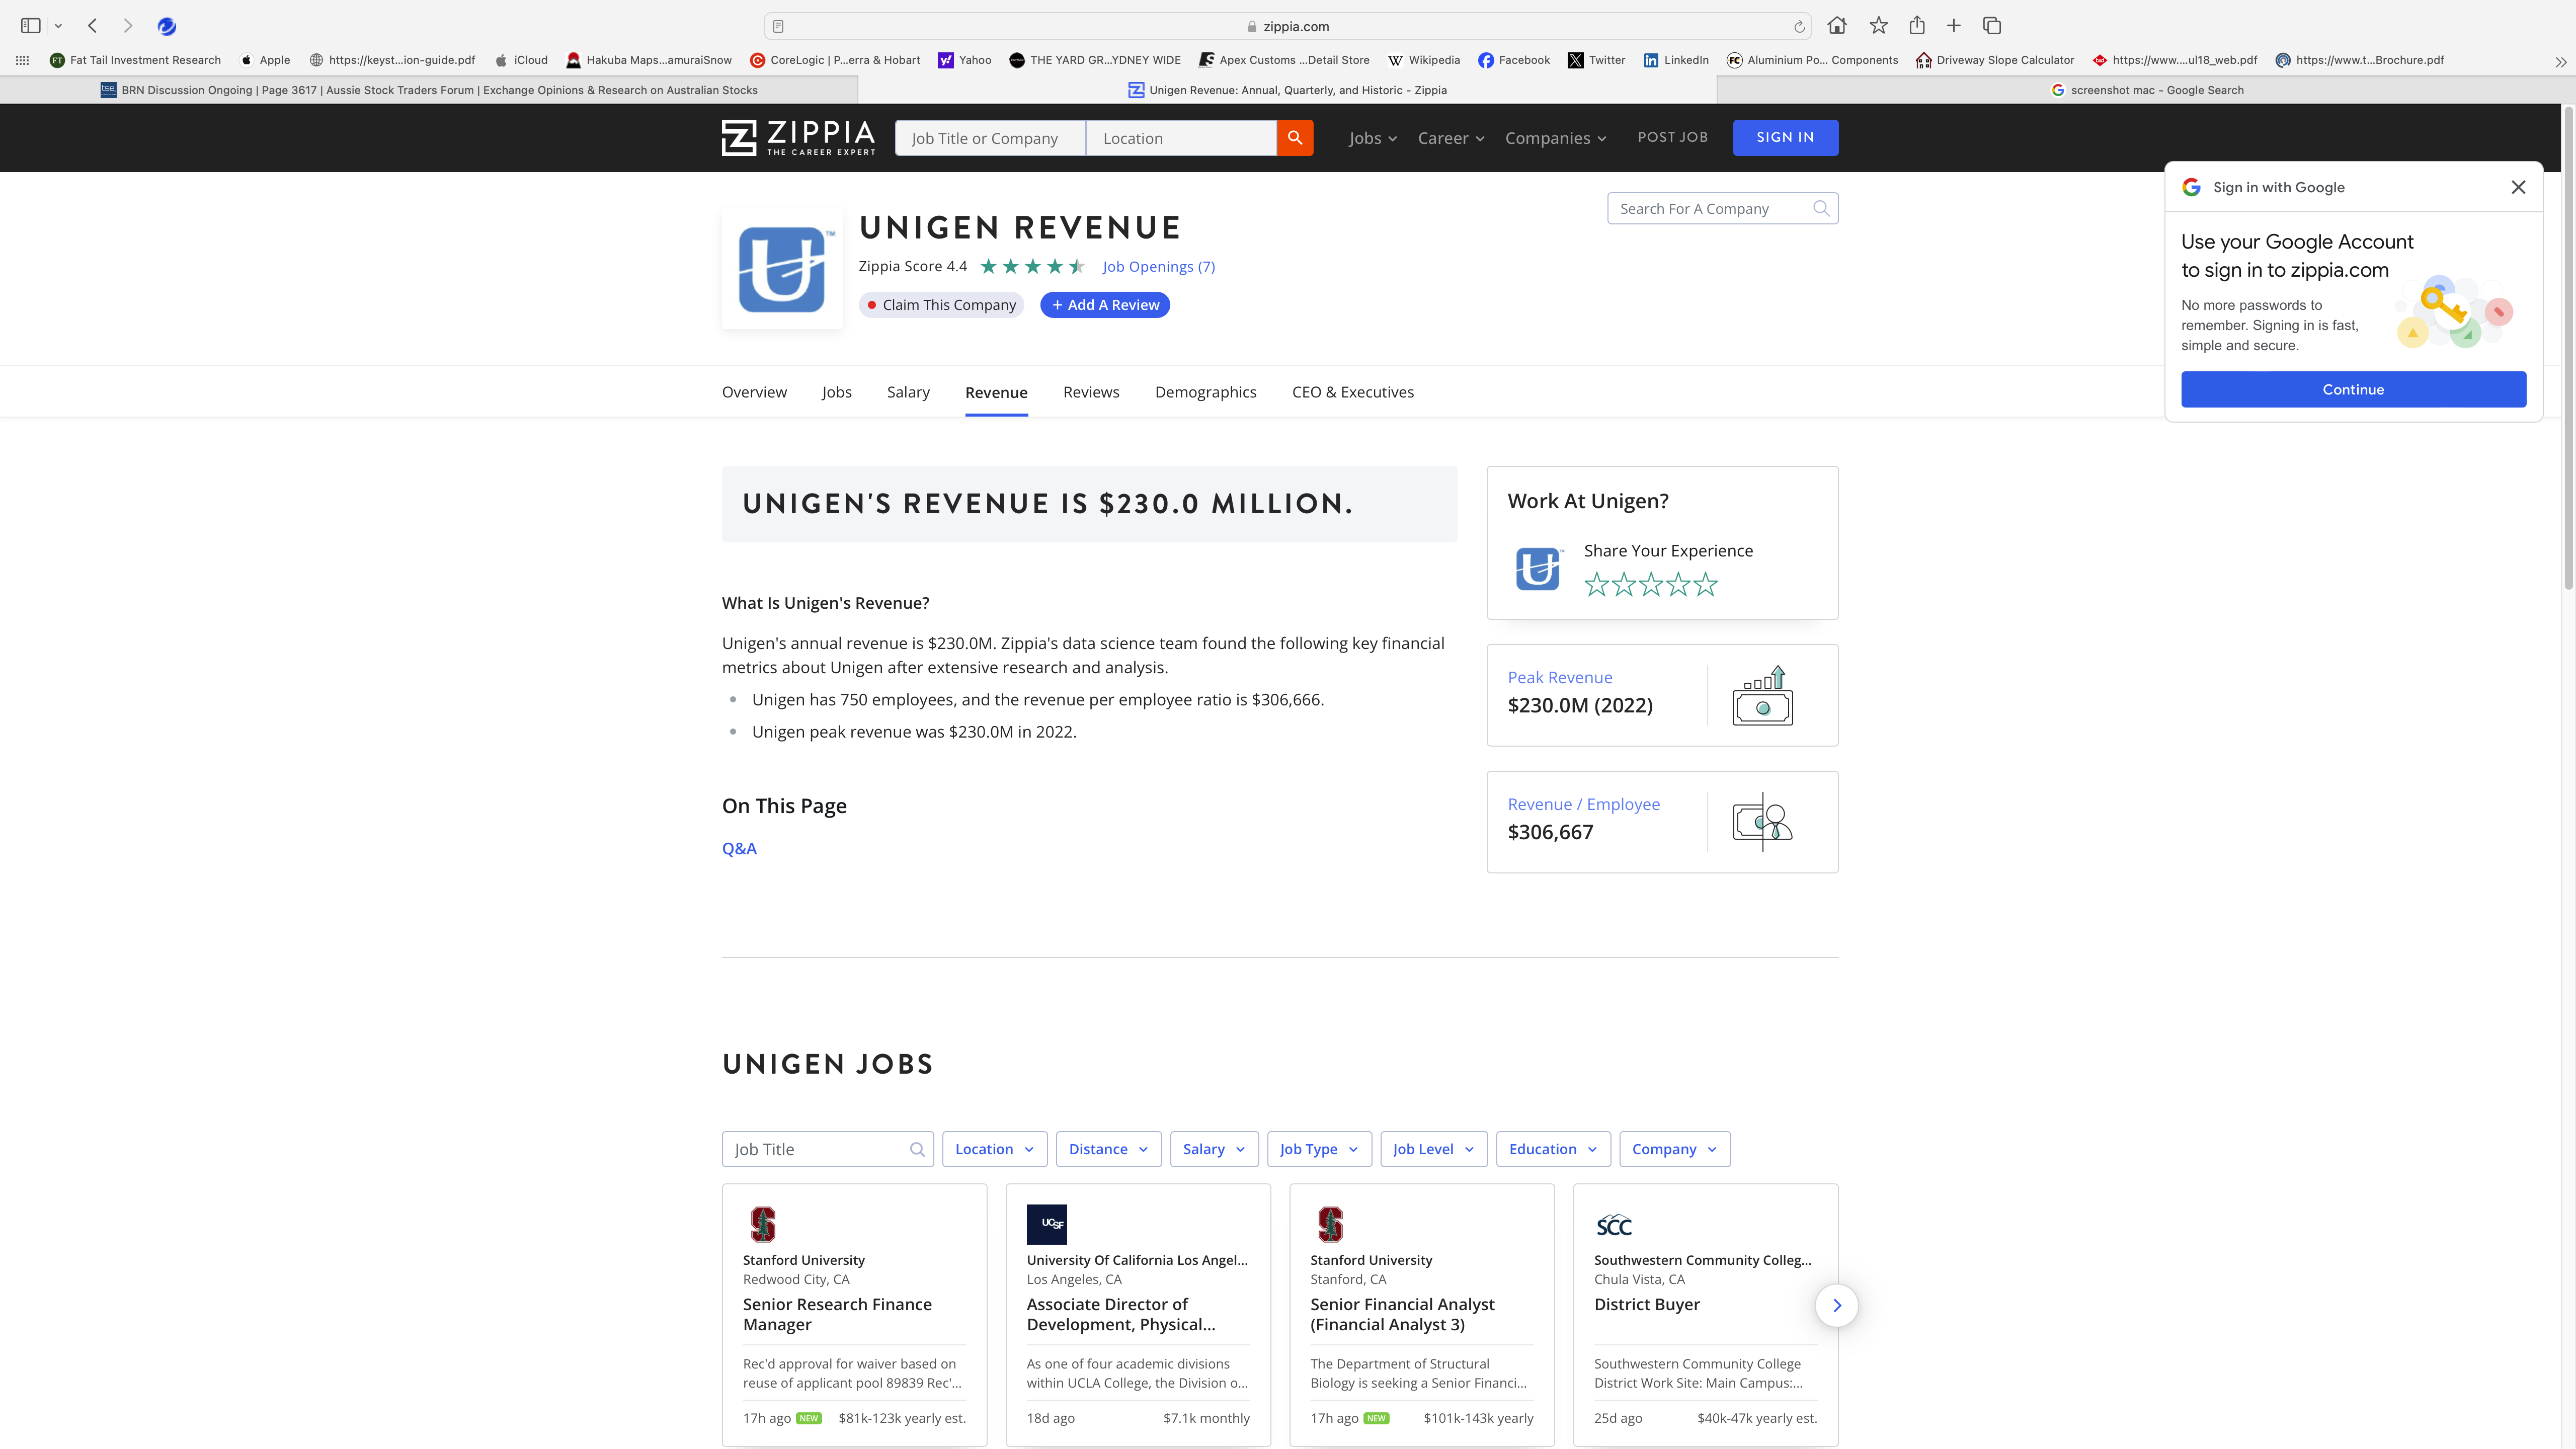Viewport: 2576px width, 1449px height.
Task: Click the Unigen company logo thumbnail
Action: 782,269
